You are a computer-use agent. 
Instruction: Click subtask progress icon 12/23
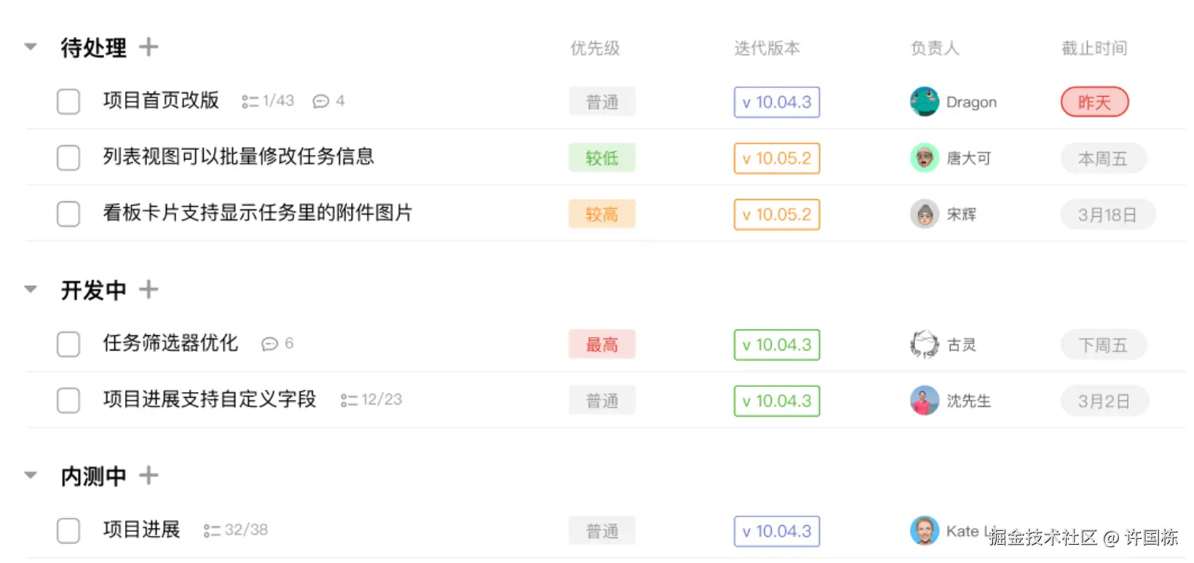click(x=349, y=400)
